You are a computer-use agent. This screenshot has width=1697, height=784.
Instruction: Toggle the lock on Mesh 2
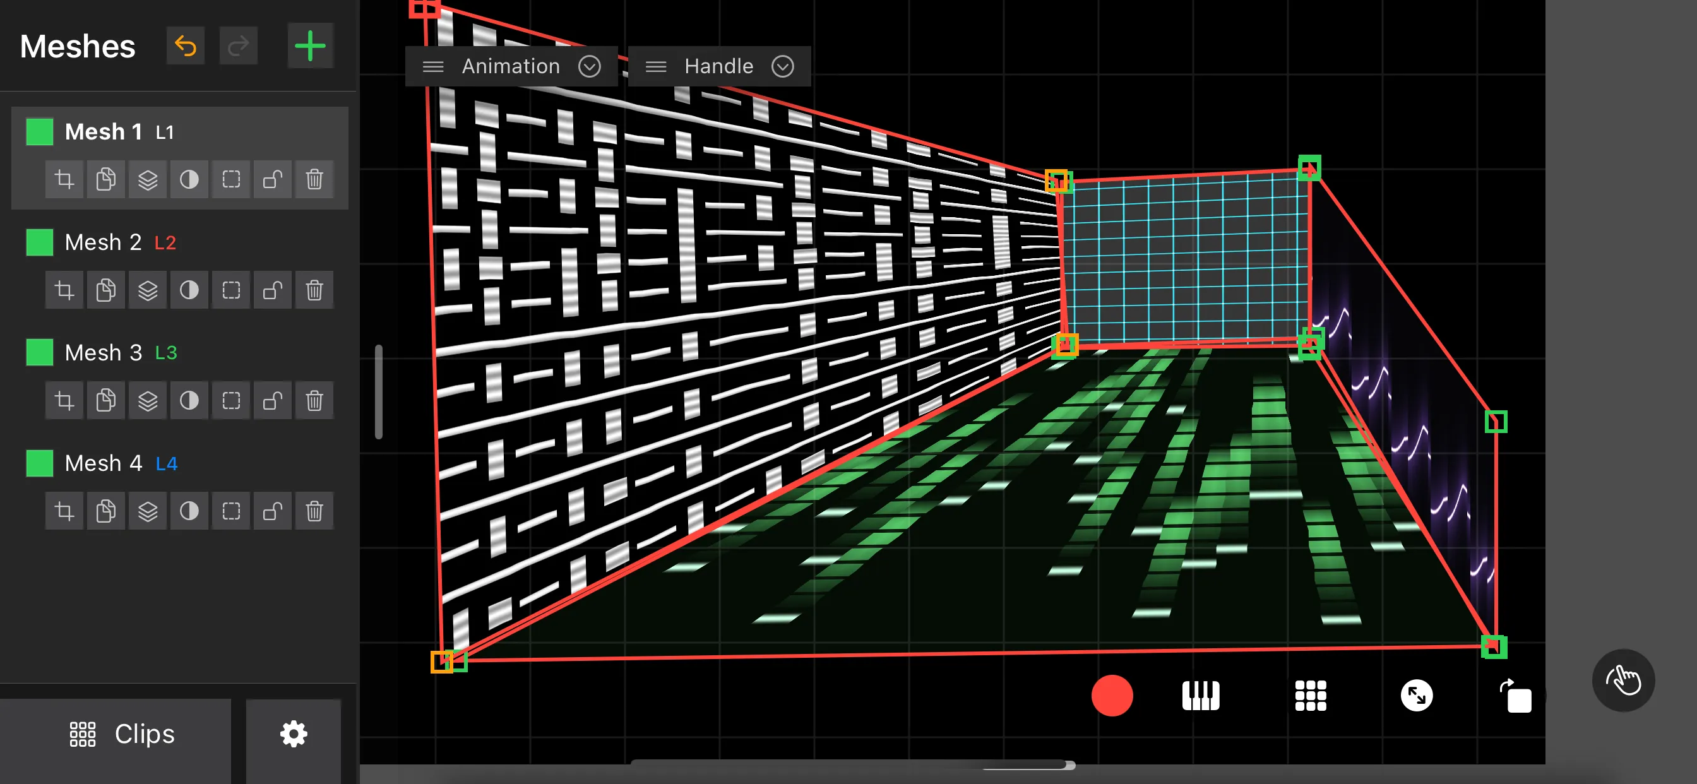[x=273, y=290]
